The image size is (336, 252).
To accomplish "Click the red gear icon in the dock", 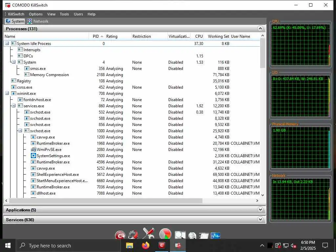I will click(133, 235).
